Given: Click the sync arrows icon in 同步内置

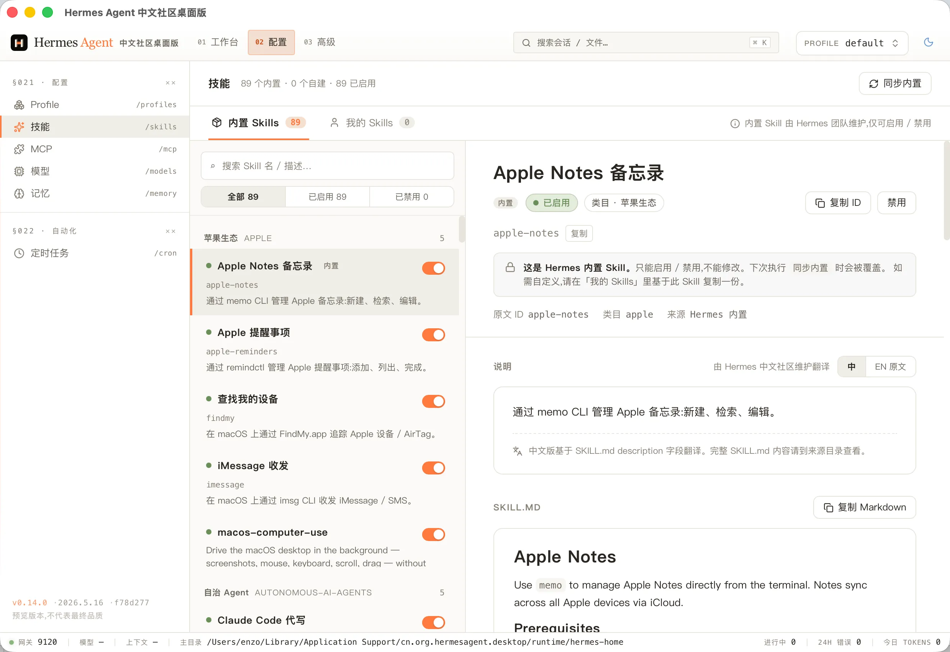Looking at the screenshot, I should pyautogui.click(x=873, y=84).
